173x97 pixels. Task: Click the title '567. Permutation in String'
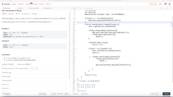[x=12, y=11]
